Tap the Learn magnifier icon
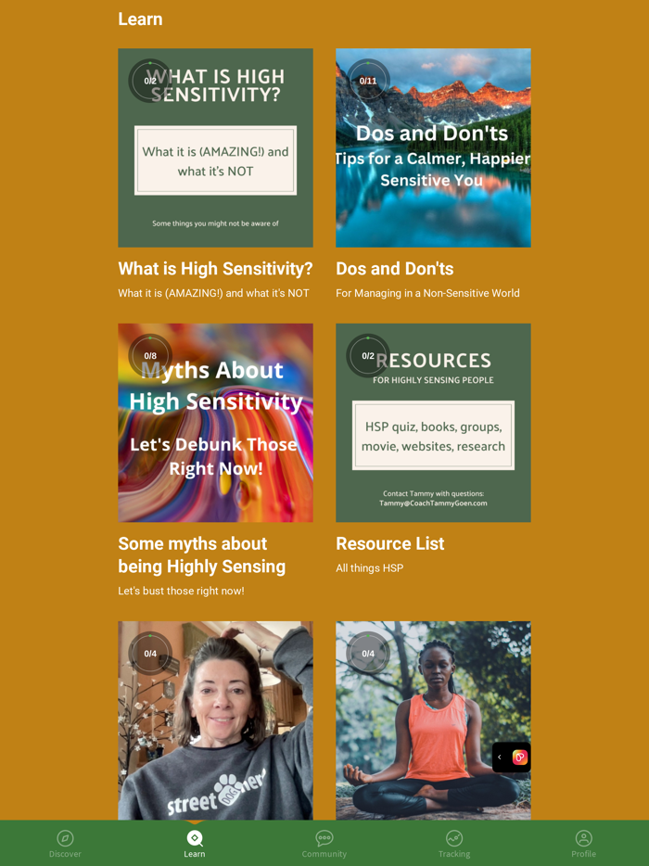Screen dimensions: 649x866 195,838
